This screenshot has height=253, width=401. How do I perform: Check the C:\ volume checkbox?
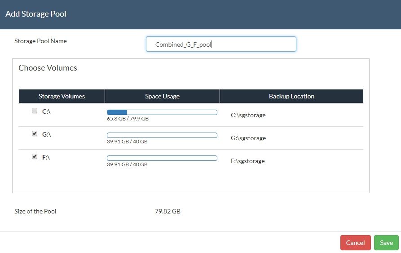coord(35,111)
